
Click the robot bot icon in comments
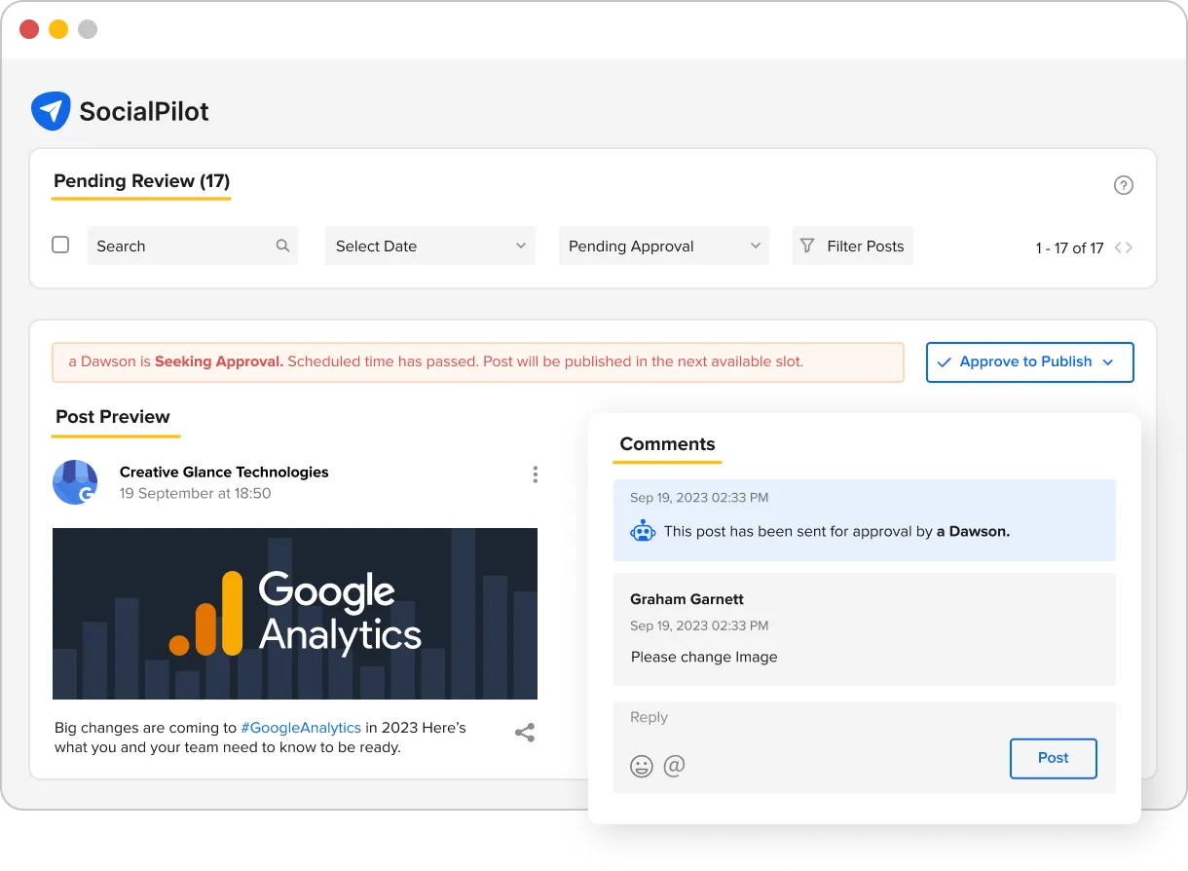[x=643, y=532]
